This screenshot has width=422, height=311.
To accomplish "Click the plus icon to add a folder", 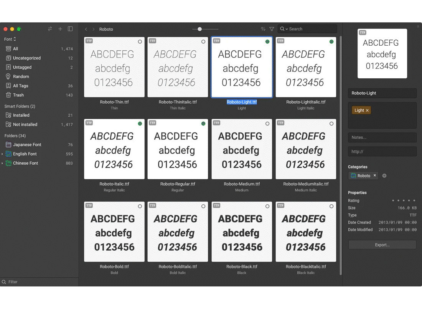I will point(60,29).
